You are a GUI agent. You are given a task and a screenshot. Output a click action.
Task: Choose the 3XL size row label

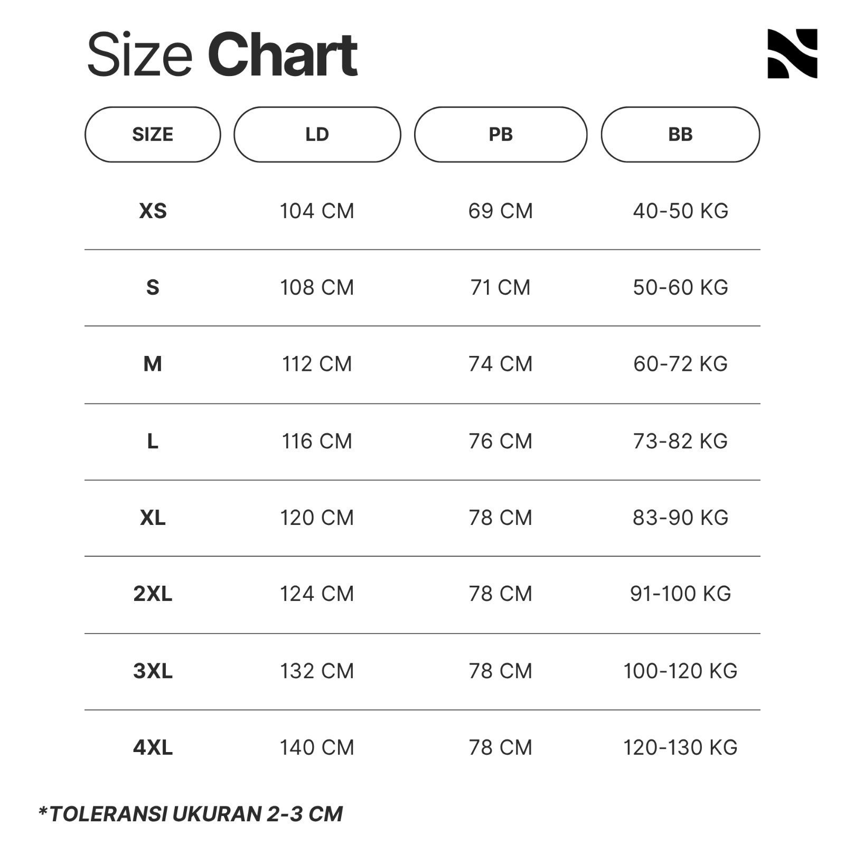click(x=153, y=671)
